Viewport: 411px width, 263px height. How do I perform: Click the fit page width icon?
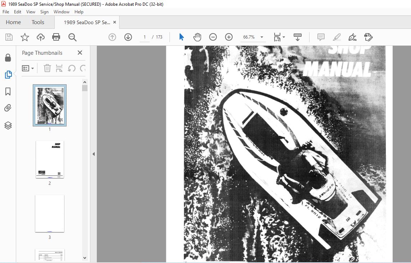pyautogui.click(x=277, y=37)
